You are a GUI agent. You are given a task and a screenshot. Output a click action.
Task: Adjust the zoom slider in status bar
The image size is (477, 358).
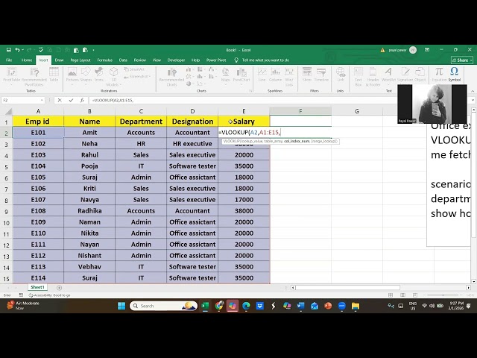(x=443, y=295)
